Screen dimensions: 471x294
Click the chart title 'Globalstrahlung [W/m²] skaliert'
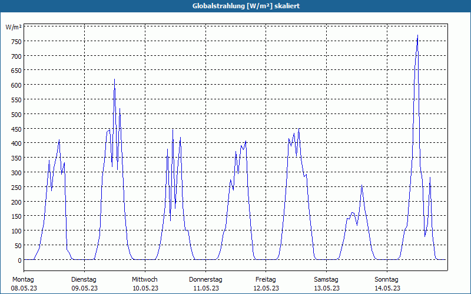246,6
